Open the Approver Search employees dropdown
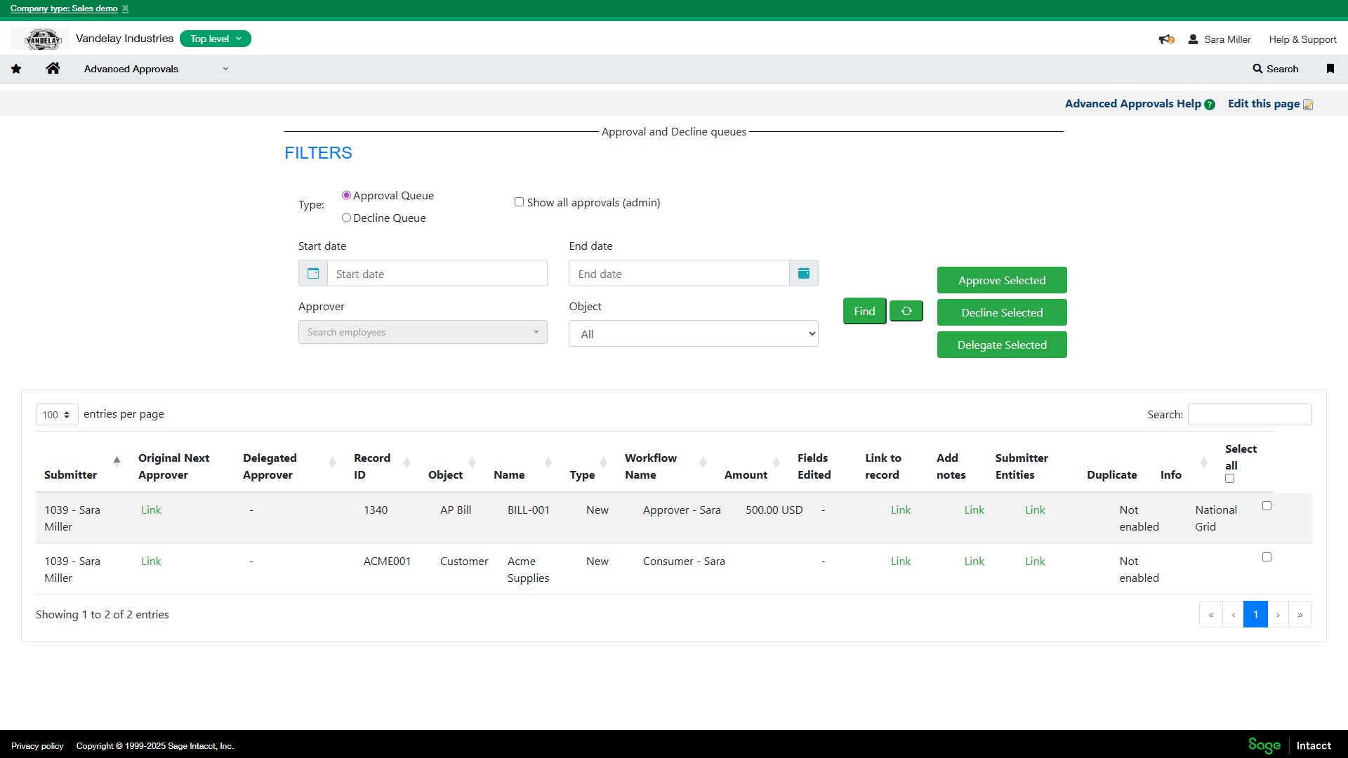The image size is (1348, 758). tap(423, 332)
